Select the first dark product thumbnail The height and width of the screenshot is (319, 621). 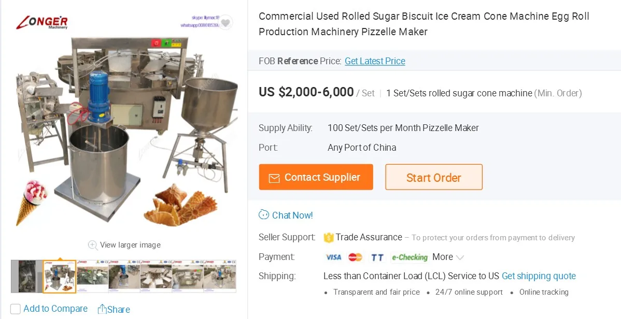(x=27, y=277)
